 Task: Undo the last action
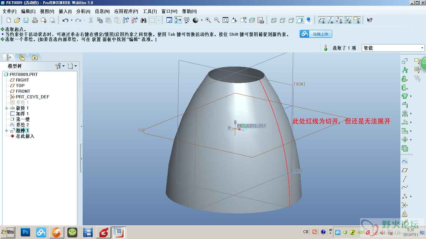65,20
